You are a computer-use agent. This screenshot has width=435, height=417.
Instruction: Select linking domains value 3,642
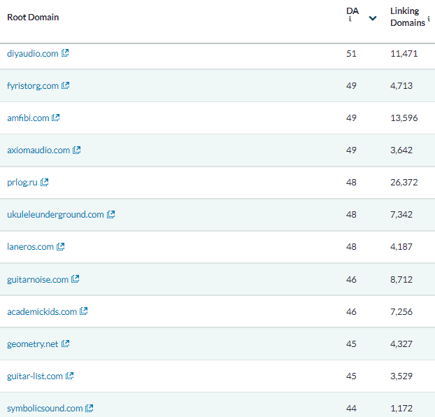[x=401, y=150]
